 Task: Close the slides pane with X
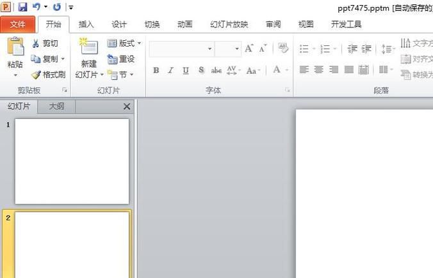pos(127,106)
